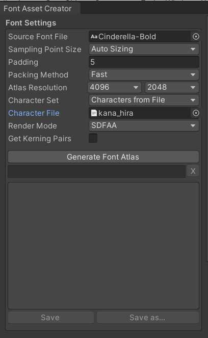Click the text file icon beside kana_hira

94,113
